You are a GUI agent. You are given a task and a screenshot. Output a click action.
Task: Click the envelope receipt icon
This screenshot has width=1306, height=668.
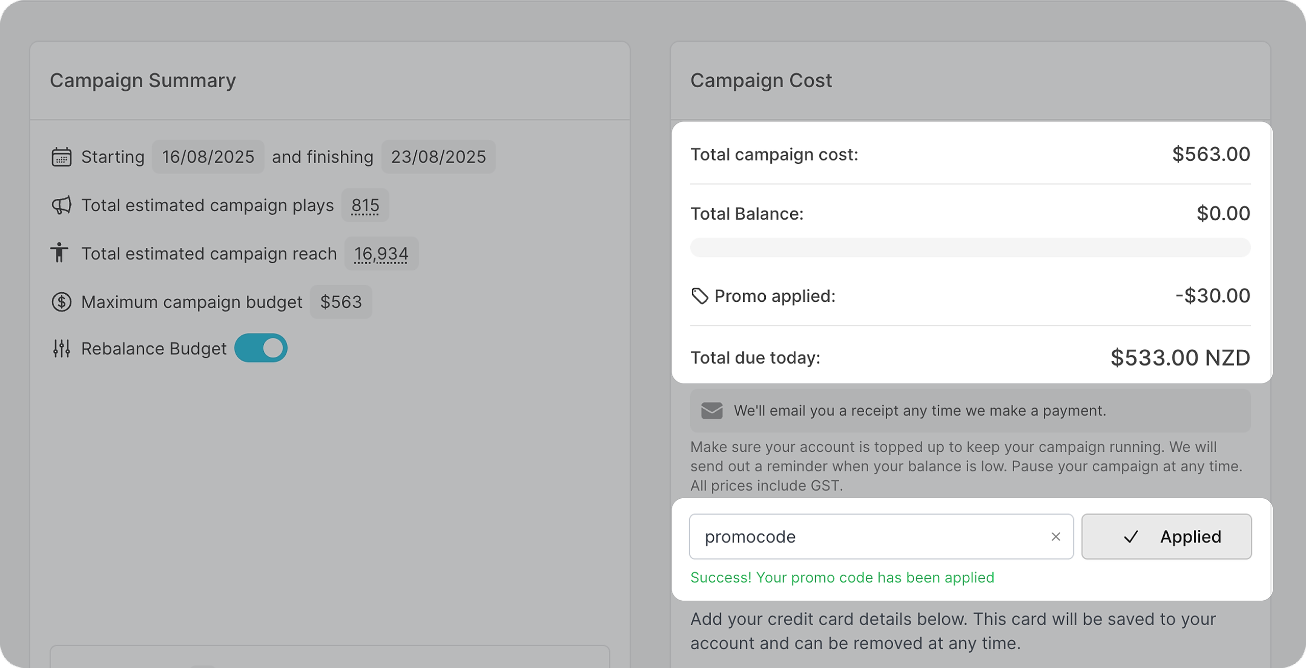712,411
